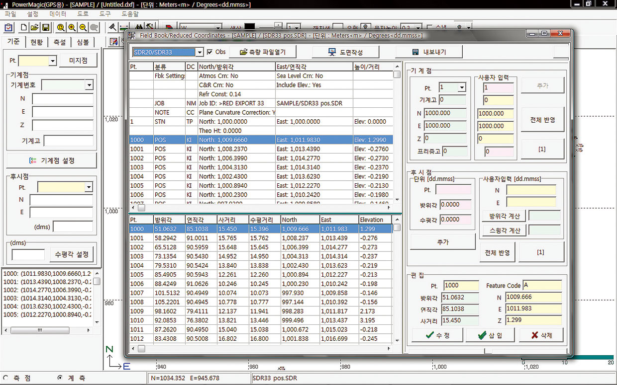Expand the 기계번호 dropdown
The image size is (617, 385).
click(x=89, y=85)
